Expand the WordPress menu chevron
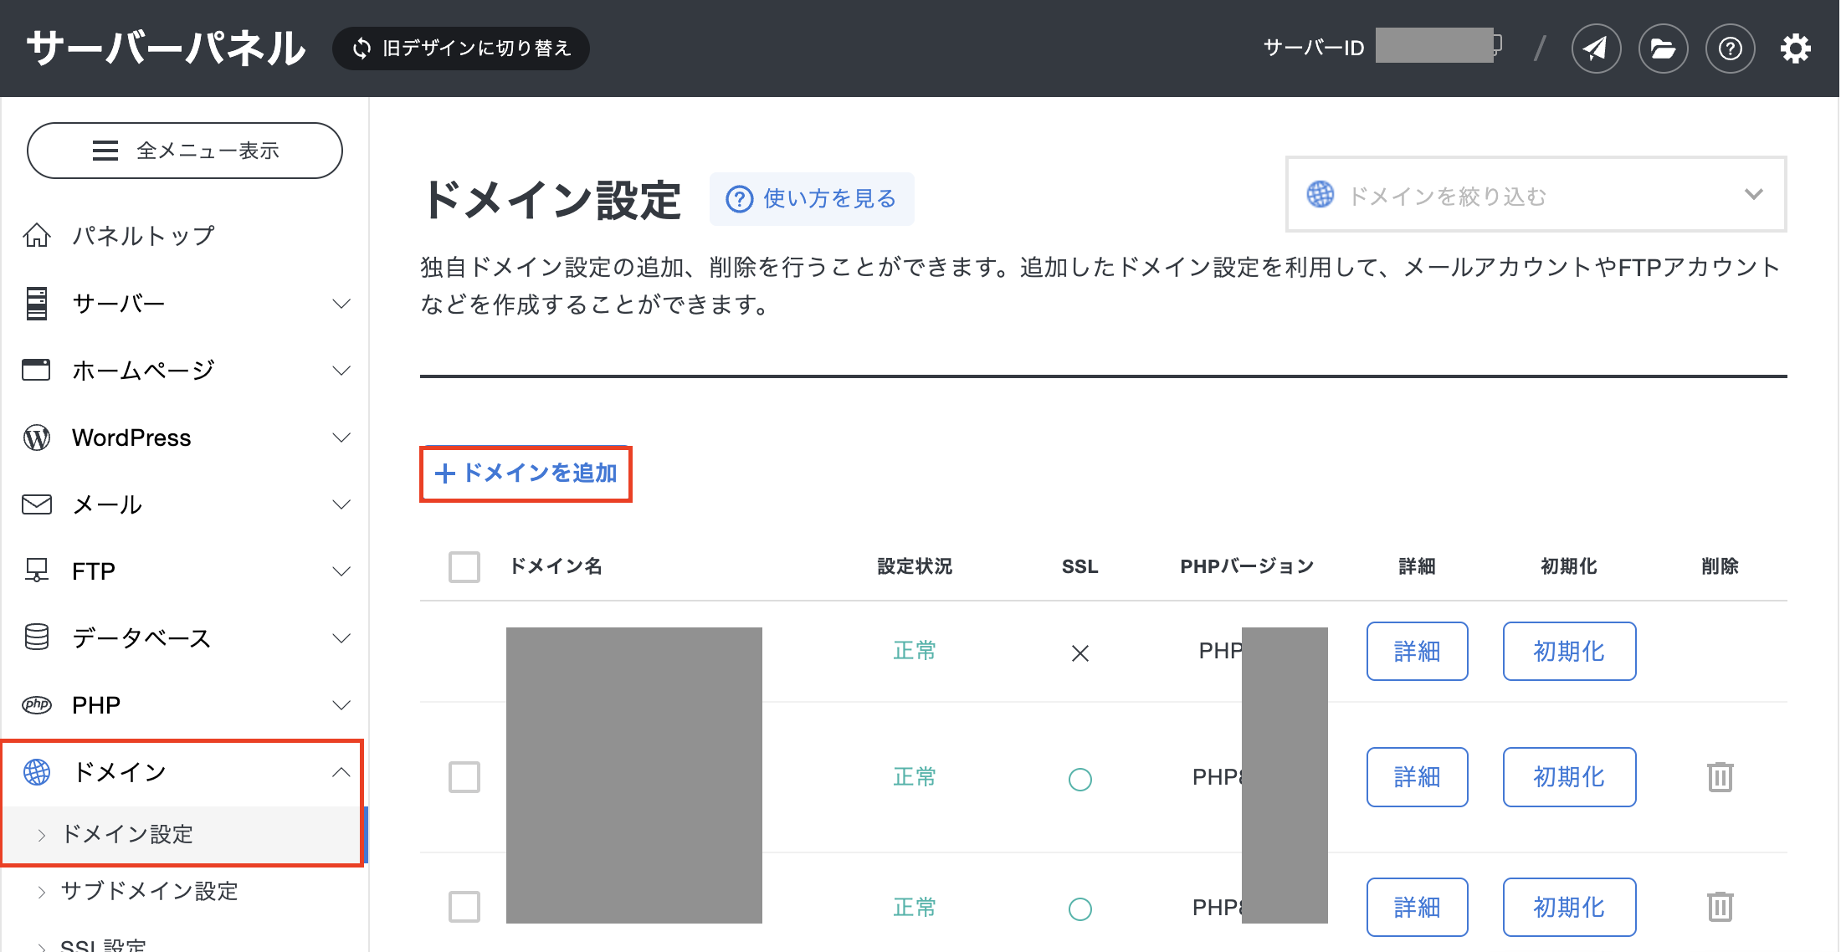This screenshot has height=952, width=1841. 341,438
